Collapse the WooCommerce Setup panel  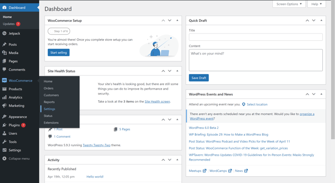[x=177, y=20]
